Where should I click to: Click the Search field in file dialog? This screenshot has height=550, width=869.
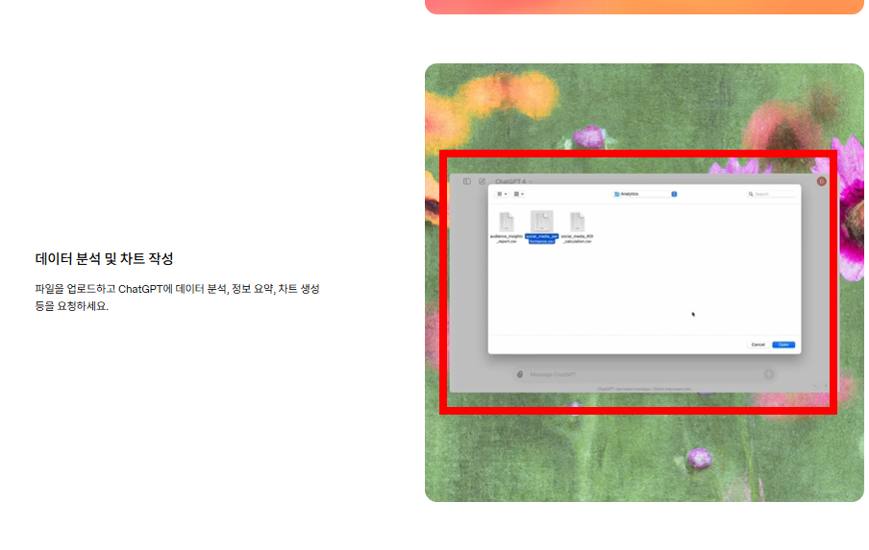[x=770, y=194]
